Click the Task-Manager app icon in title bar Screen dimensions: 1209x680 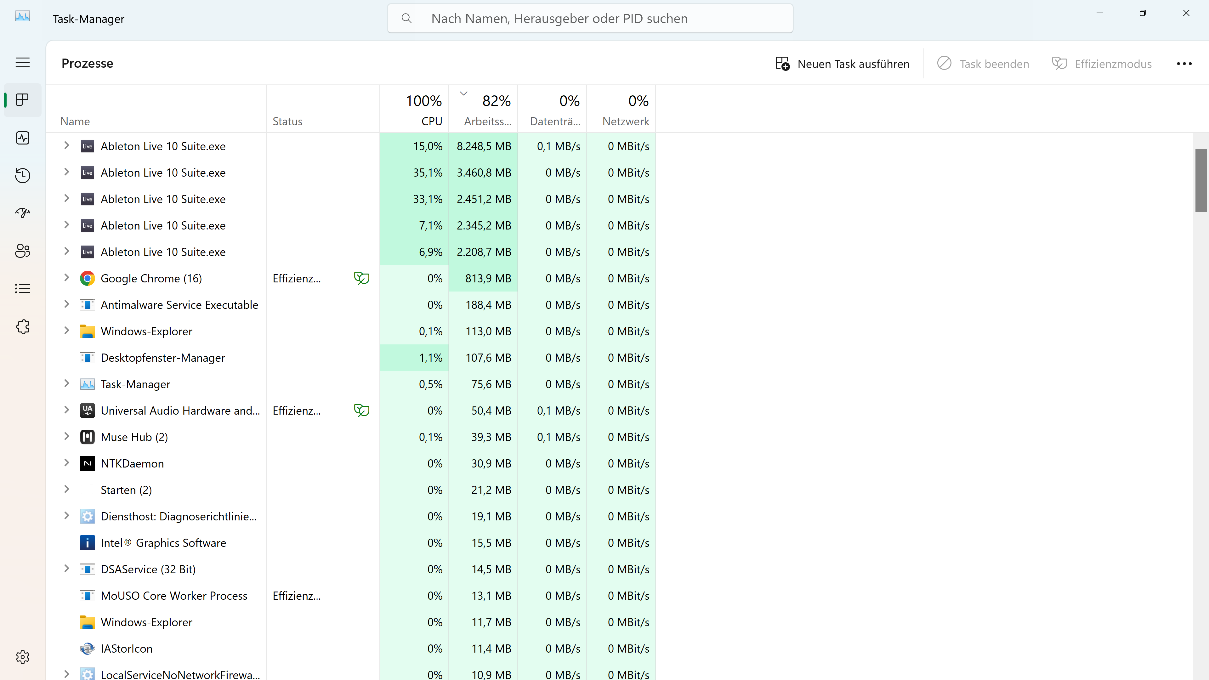click(x=23, y=17)
